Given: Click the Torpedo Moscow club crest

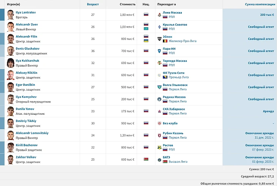Looking at the screenshot, I should [159, 63].
